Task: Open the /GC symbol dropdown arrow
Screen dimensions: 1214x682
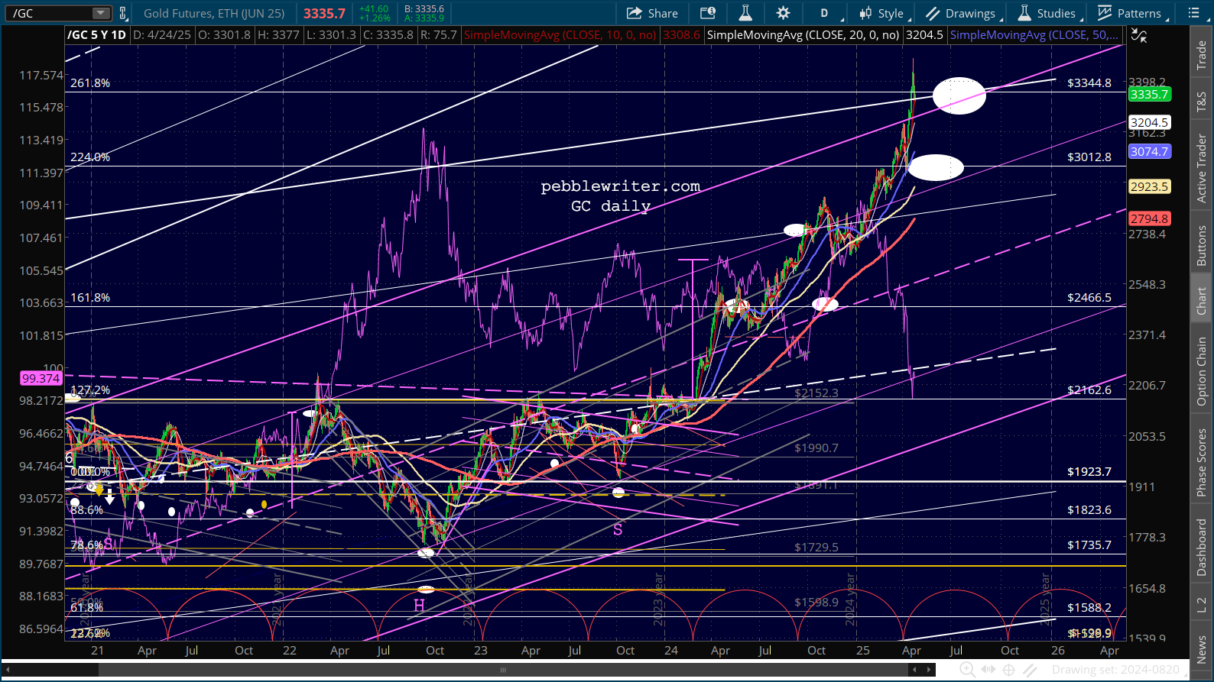Action: pos(101,13)
